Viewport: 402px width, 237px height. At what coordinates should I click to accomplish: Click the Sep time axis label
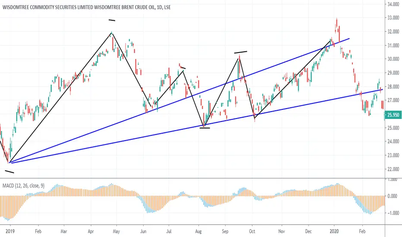tap(225, 231)
